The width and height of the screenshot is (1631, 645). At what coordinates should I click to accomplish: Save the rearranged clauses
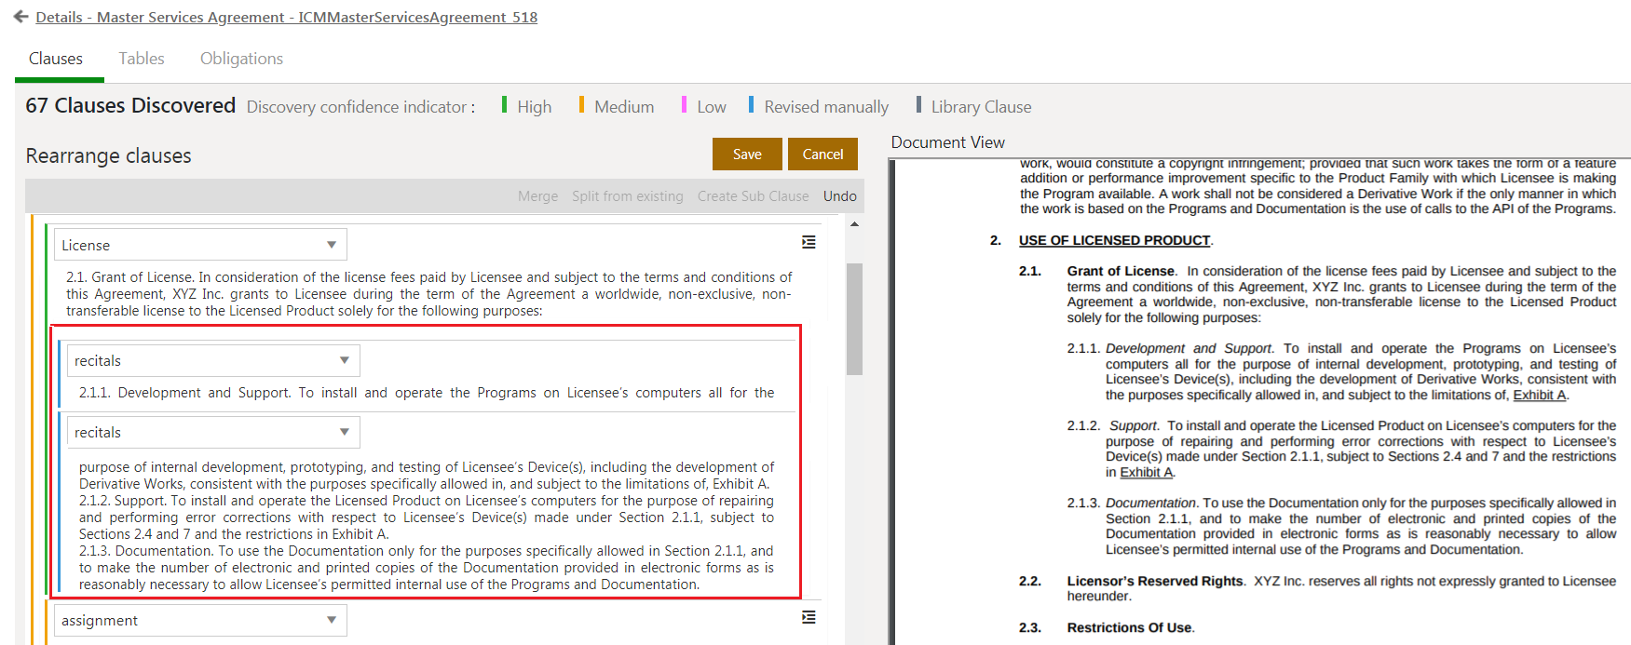point(747,155)
